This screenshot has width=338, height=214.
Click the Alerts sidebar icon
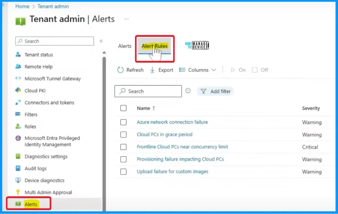coord(18,204)
